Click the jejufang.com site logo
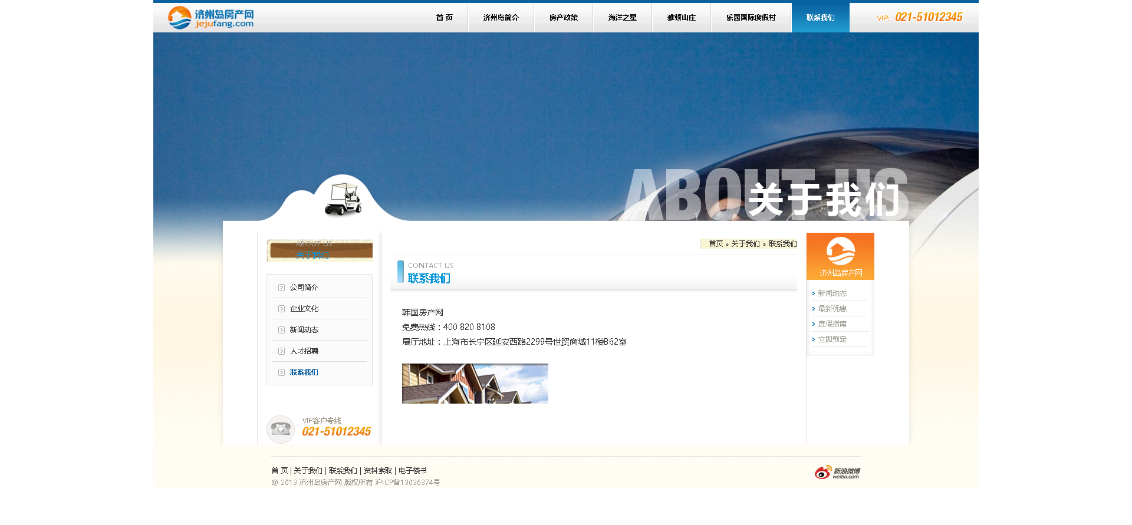 pyautogui.click(x=210, y=18)
